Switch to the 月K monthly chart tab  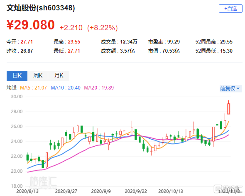(59, 76)
